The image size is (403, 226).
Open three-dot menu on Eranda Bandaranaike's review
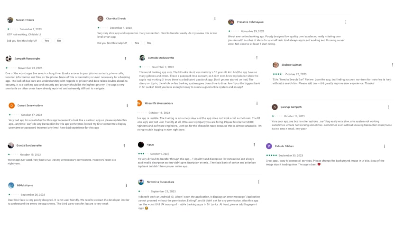pos(126,146)
